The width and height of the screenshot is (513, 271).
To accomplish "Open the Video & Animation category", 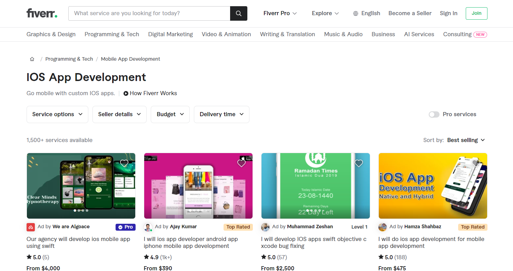I will click(x=226, y=34).
